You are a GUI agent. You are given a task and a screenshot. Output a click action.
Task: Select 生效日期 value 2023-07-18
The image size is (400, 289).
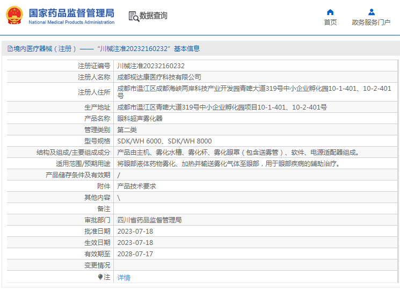(x=135, y=243)
